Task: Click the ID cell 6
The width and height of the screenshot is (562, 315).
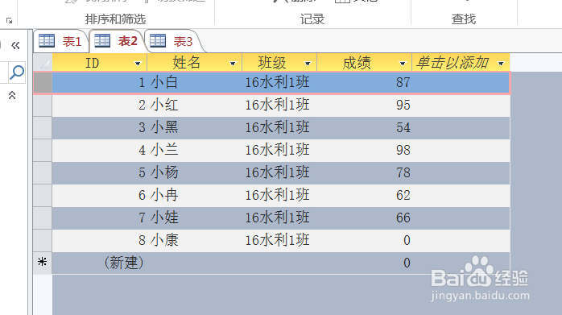Action: click(x=100, y=196)
